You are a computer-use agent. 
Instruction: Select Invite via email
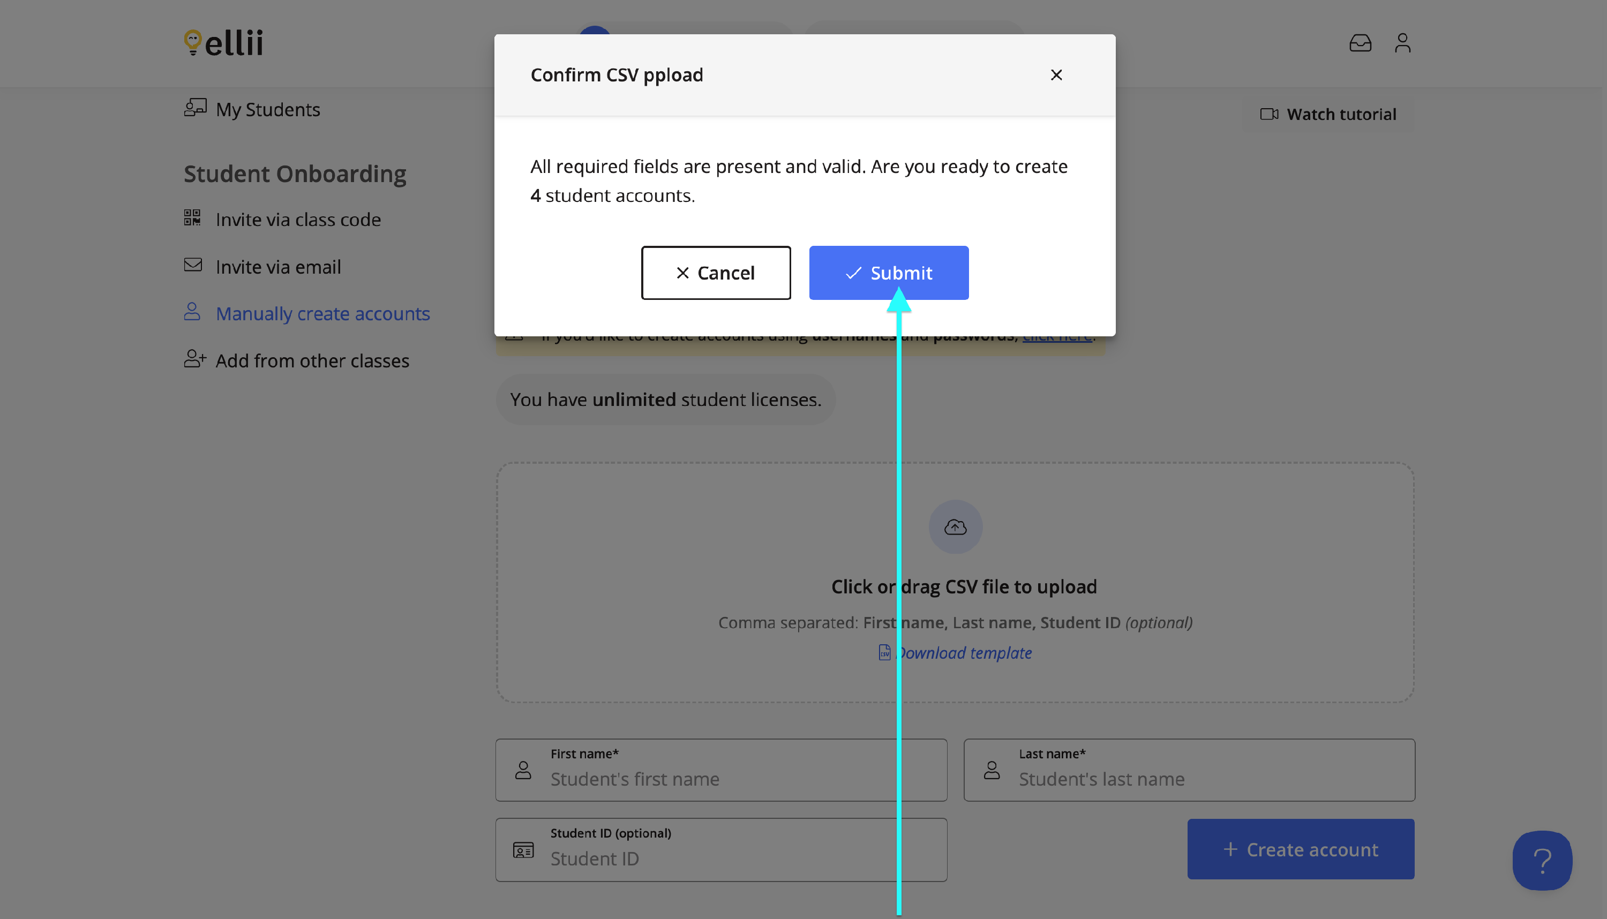[277, 267]
